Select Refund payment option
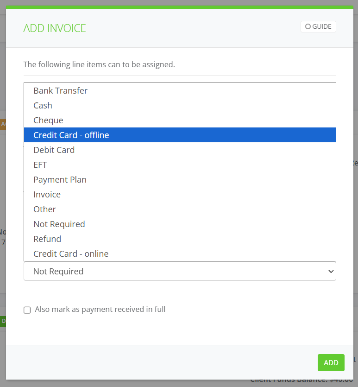 (47, 239)
